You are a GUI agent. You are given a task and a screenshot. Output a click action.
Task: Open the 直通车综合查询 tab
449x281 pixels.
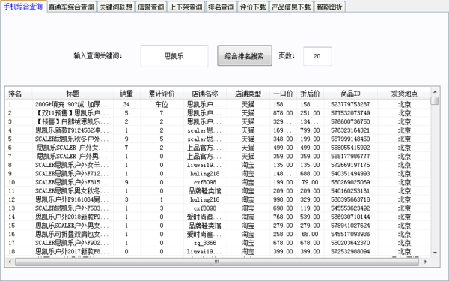coord(71,7)
